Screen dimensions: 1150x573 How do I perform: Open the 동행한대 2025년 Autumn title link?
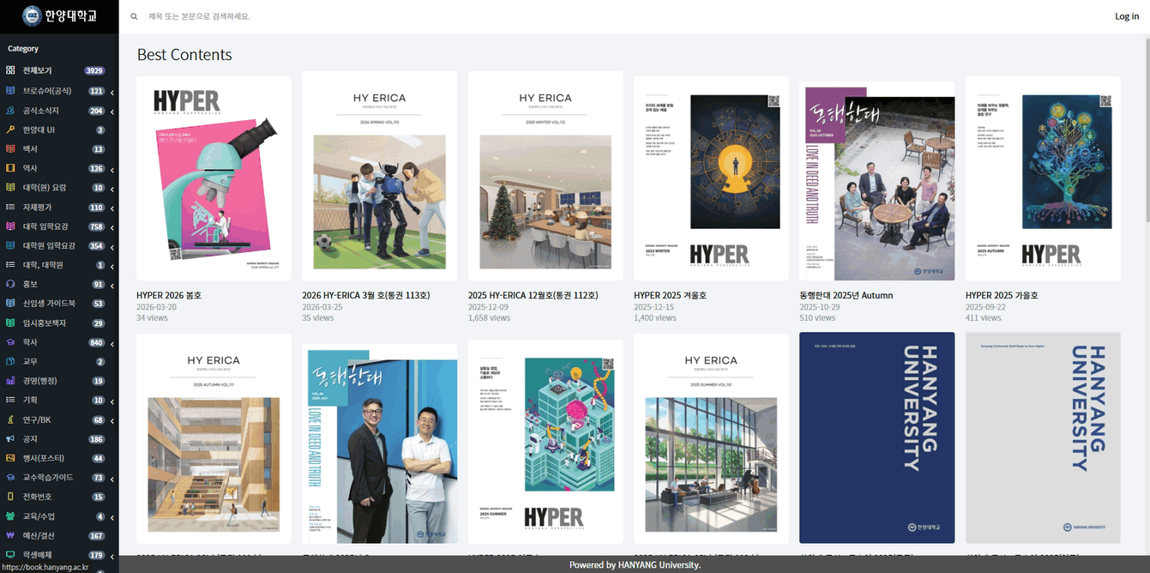[x=846, y=295]
